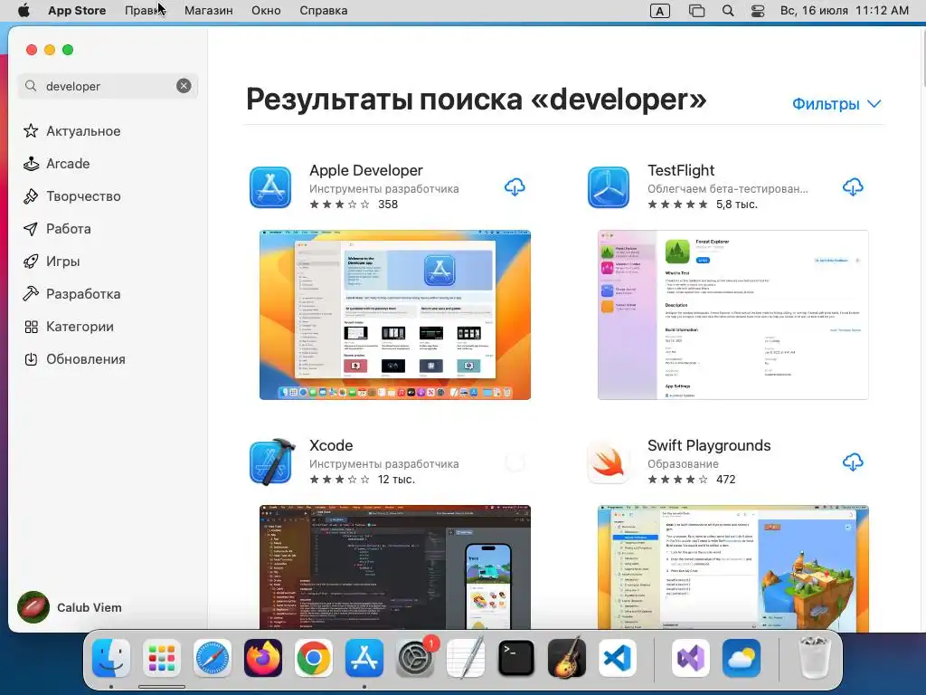
Task: Open the Xcode app icon
Action: coord(271,462)
